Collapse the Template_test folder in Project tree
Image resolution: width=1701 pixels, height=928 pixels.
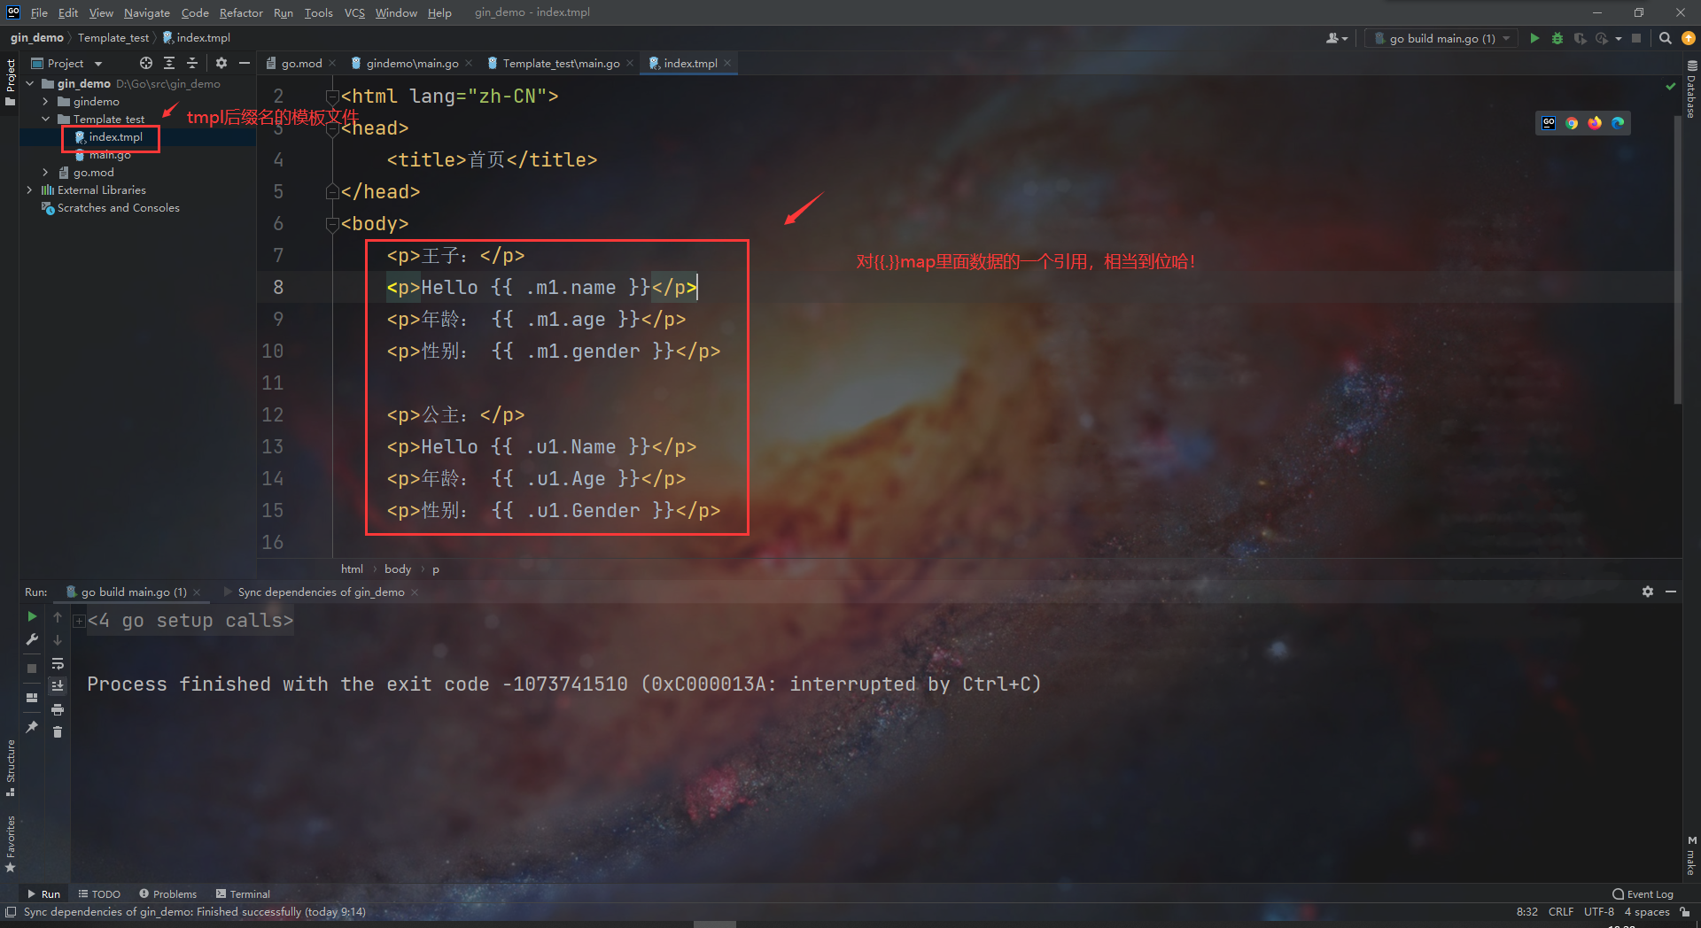(x=46, y=119)
